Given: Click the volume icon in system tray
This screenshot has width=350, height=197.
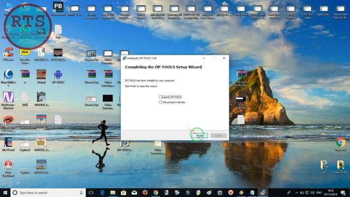Looking at the screenshot, I should (313, 193).
